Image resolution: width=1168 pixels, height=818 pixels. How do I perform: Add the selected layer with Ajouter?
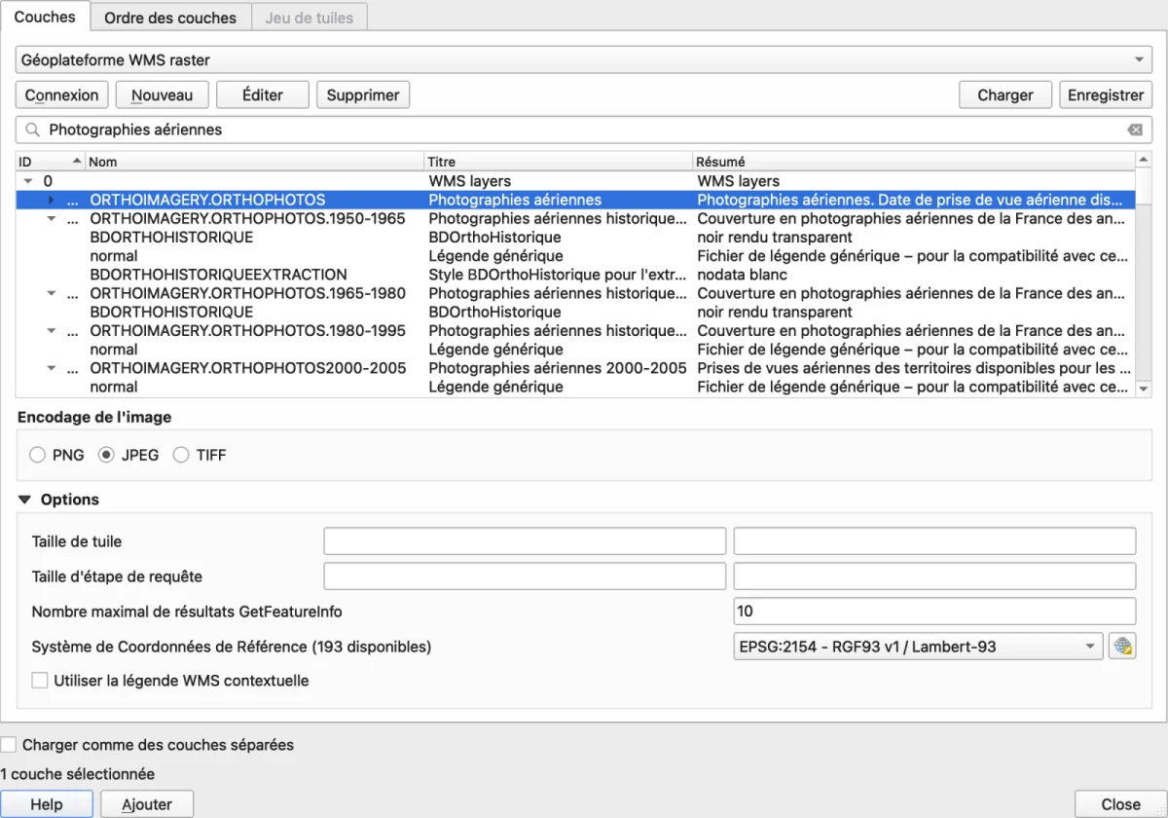tap(147, 804)
